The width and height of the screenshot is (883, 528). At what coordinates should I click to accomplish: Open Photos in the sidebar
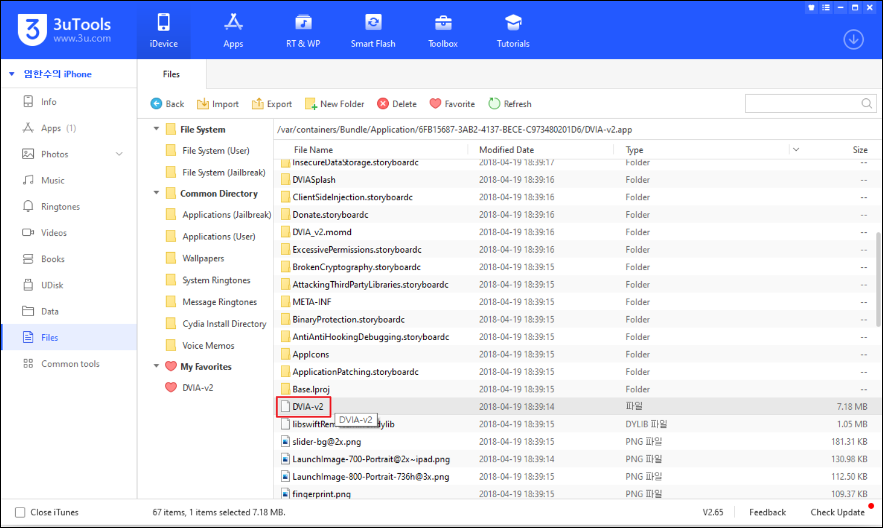(69, 154)
